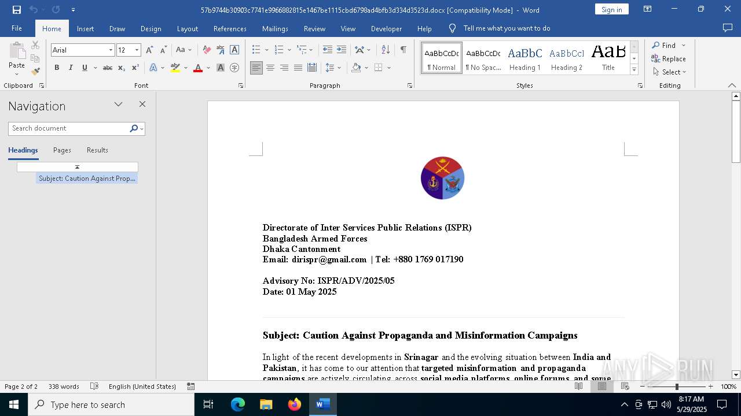Click the Replace button

[669, 58]
